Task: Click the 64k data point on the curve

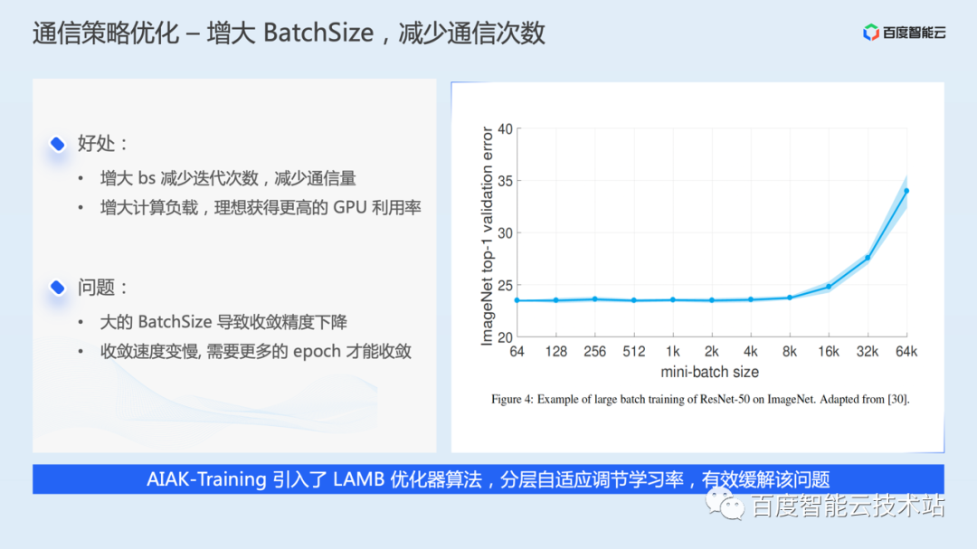Action: pyautogui.click(x=906, y=192)
